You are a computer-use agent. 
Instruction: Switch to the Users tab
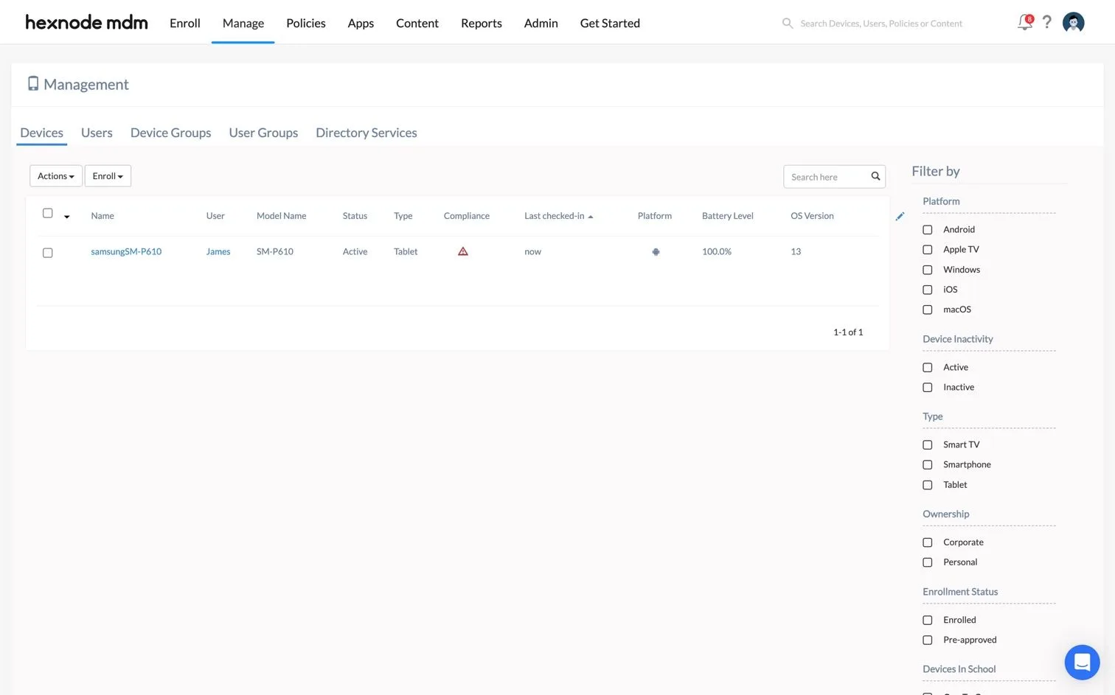pyautogui.click(x=97, y=133)
